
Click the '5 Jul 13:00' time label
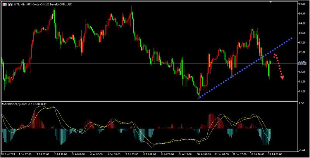click(132, 154)
